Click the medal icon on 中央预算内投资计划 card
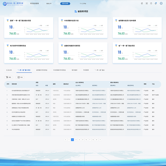 click(62, 21)
